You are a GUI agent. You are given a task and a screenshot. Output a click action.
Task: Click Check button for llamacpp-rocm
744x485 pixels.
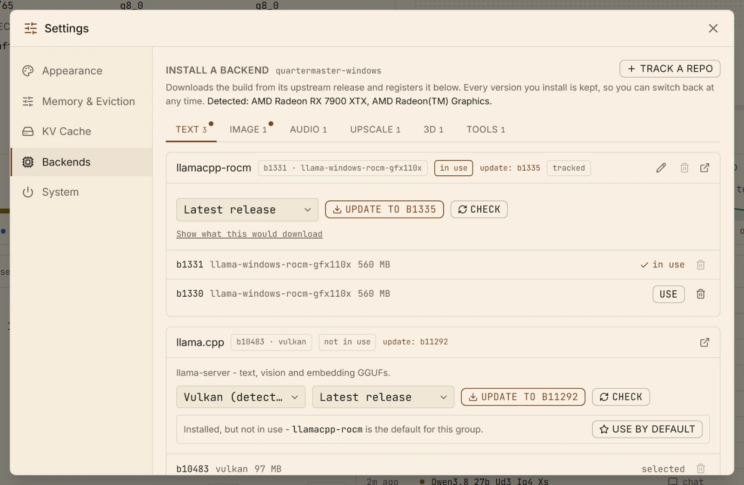click(x=479, y=209)
